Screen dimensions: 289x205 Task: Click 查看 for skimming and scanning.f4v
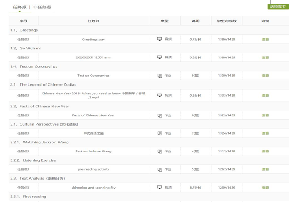click(265, 188)
